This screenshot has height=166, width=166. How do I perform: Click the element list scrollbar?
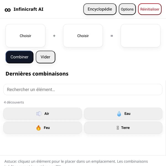coord(165,118)
